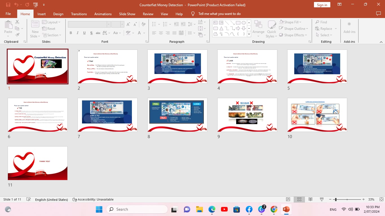Image resolution: width=385 pixels, height=216 pixels.
Task: Open Microsoft Edge from the taskbar
Action: 212,209
